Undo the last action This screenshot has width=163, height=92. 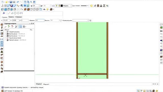pos(18,2)
